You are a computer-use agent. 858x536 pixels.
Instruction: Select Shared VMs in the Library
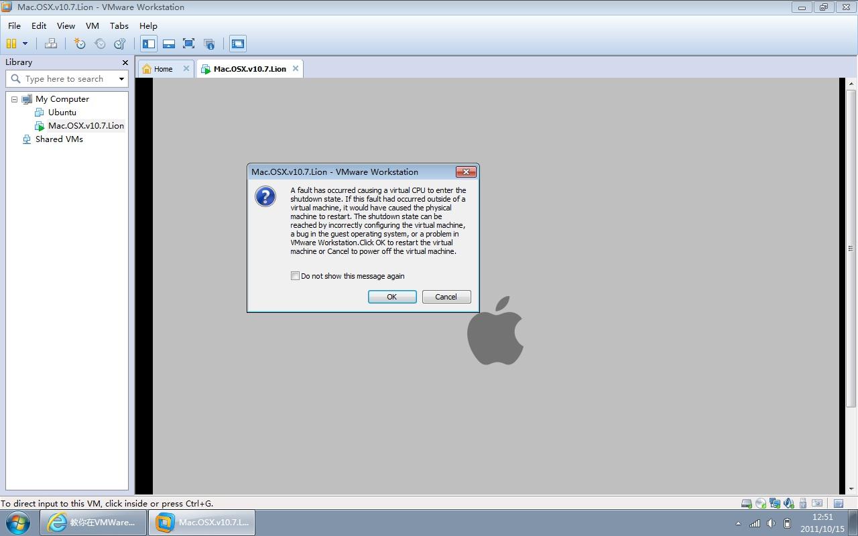click(59, 139)
